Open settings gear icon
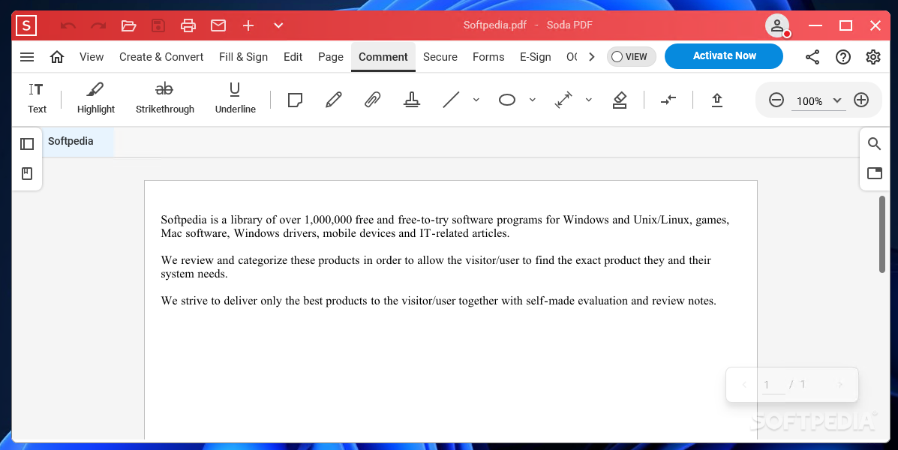Image resolution: width=898 pixels, height=450 pixels. click(872, 57)
